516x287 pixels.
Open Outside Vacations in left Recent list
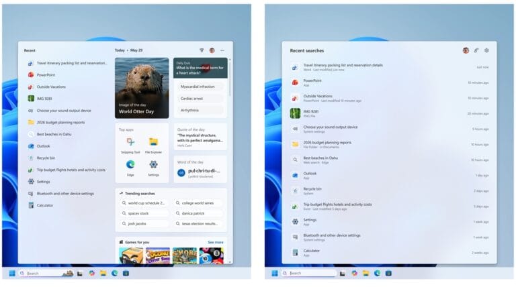(x=67, y=87)
